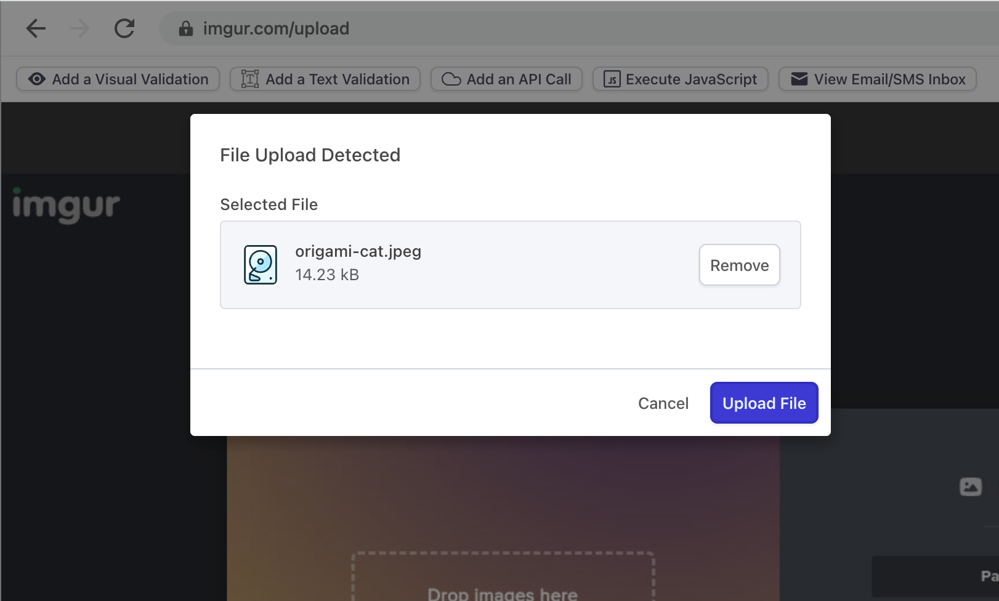The image size is (999, 601).
Task: Click the Drop images here area
Action: pos(503,579)
